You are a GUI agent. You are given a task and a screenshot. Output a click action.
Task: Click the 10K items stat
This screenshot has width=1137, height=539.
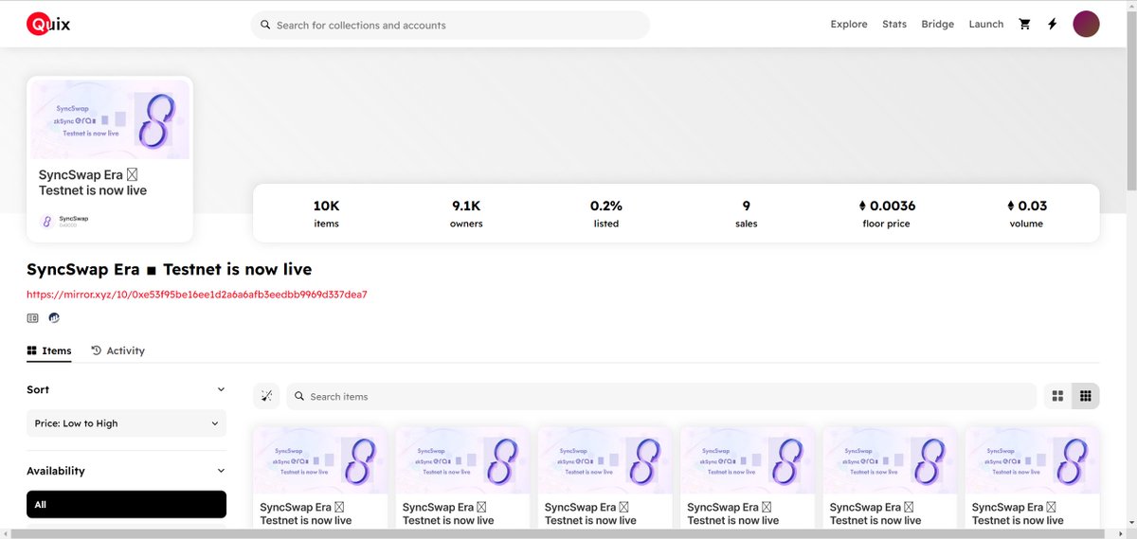coord(326,213)
